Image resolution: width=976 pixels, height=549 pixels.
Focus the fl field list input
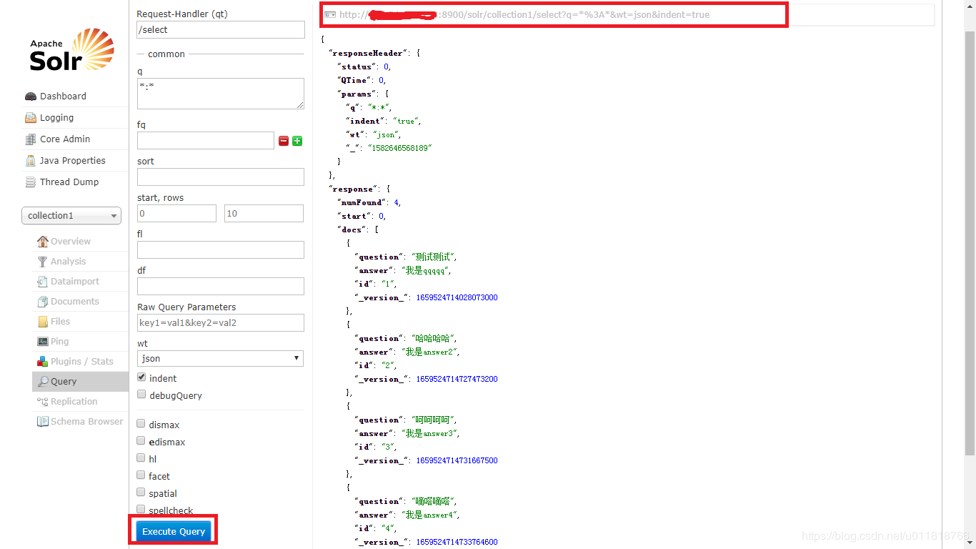[221, 250]
